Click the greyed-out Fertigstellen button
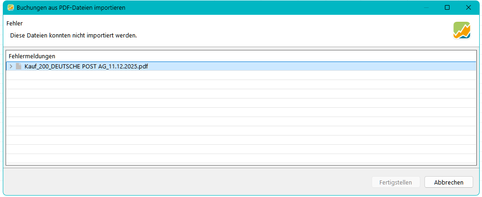Screen dimensions: 482x197 (395, 182)
